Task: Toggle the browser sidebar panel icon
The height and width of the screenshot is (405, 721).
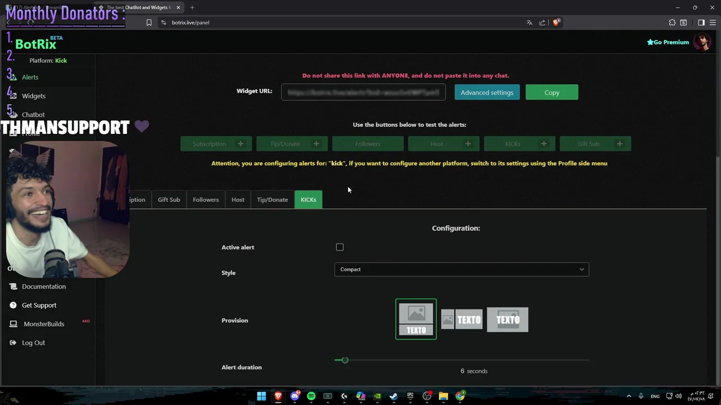Action: pyautogui.click(x=701, y=22)
